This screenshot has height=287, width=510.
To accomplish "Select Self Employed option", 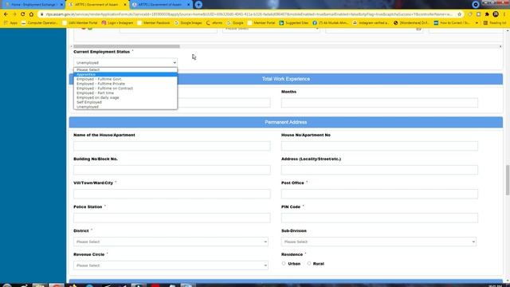I will pyautogui.click(x=125, y=102).
